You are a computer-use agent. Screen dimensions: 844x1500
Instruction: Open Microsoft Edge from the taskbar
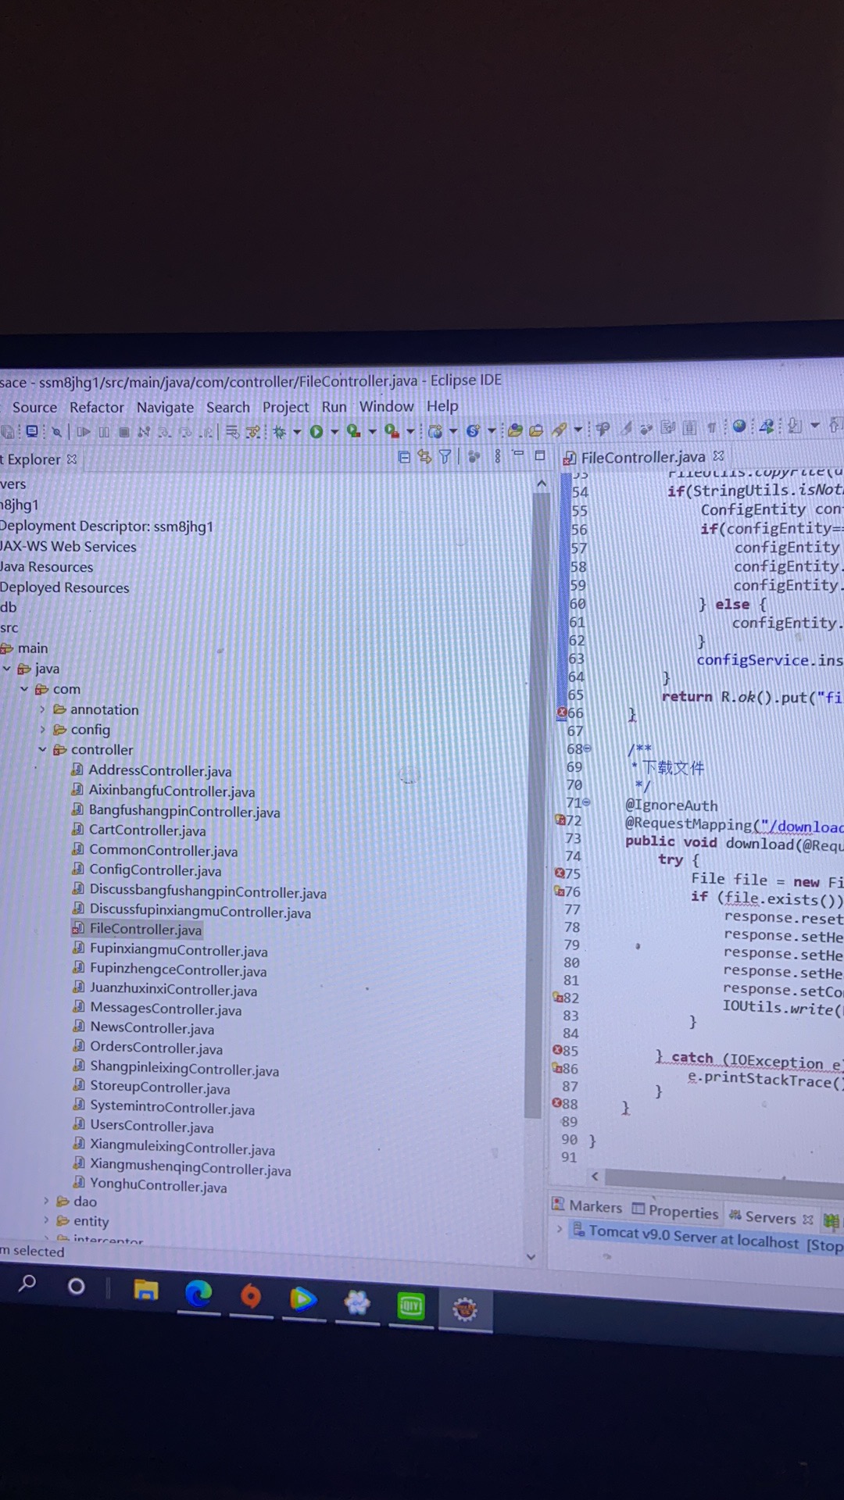[x=198, y=1295]
